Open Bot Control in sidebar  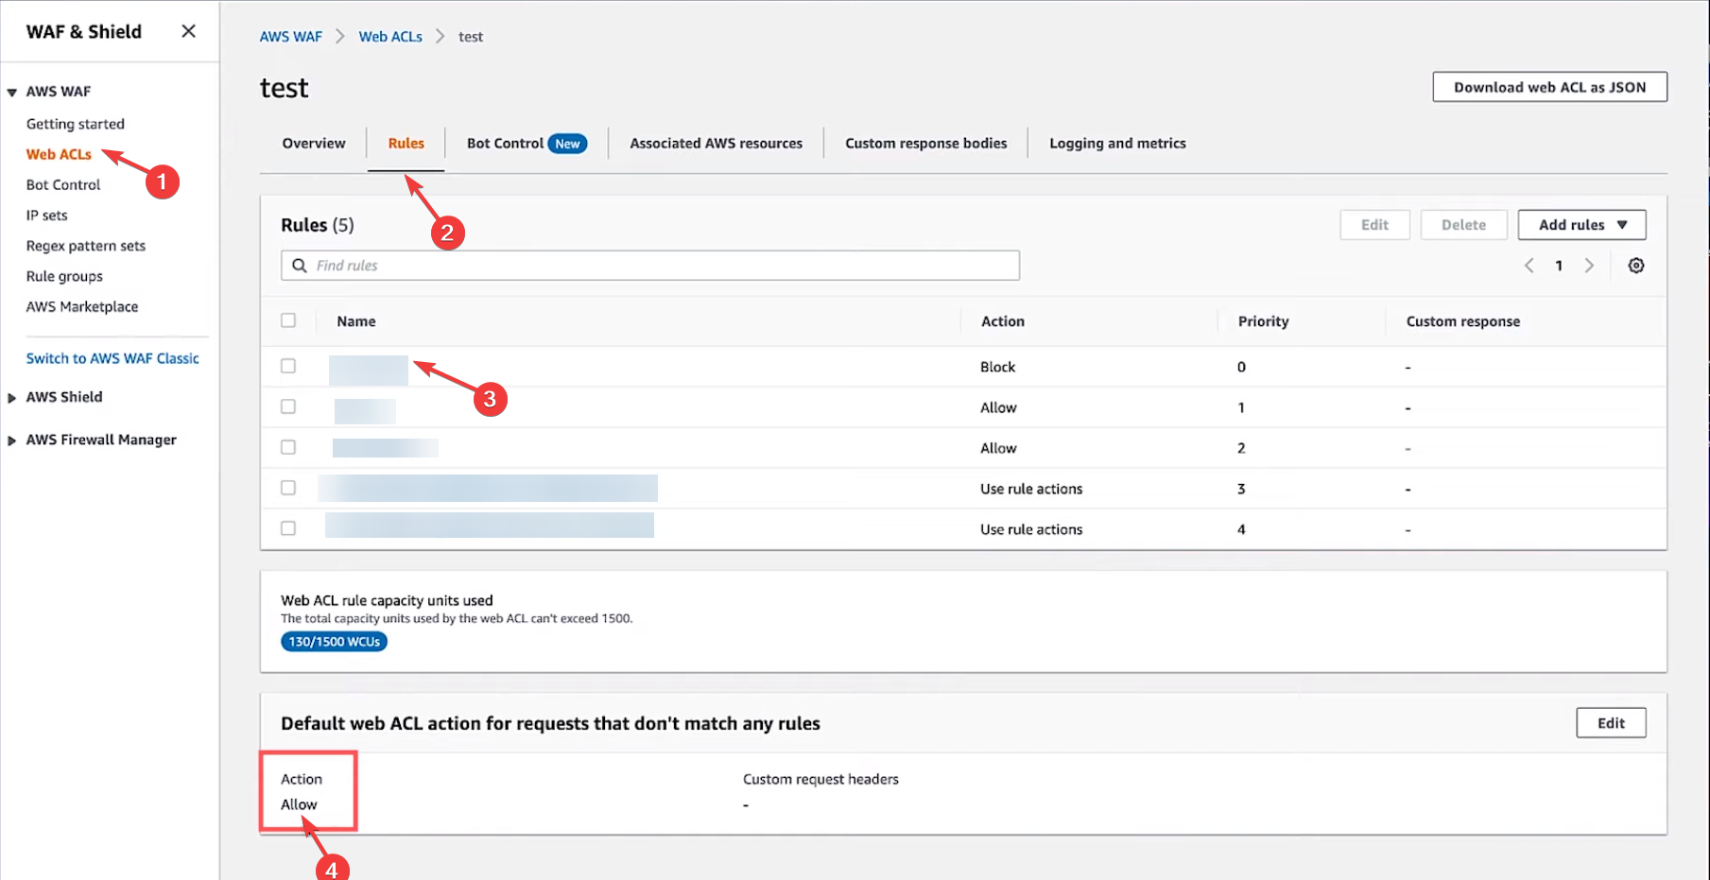pos(63,185)
